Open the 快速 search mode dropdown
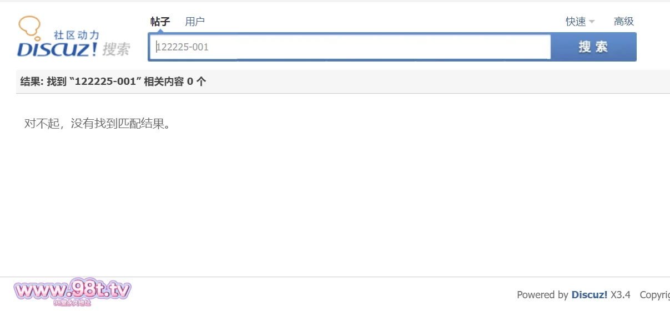The width and height of the screenshot is (670, 311). pyautogui.click(x=576, y=22)
